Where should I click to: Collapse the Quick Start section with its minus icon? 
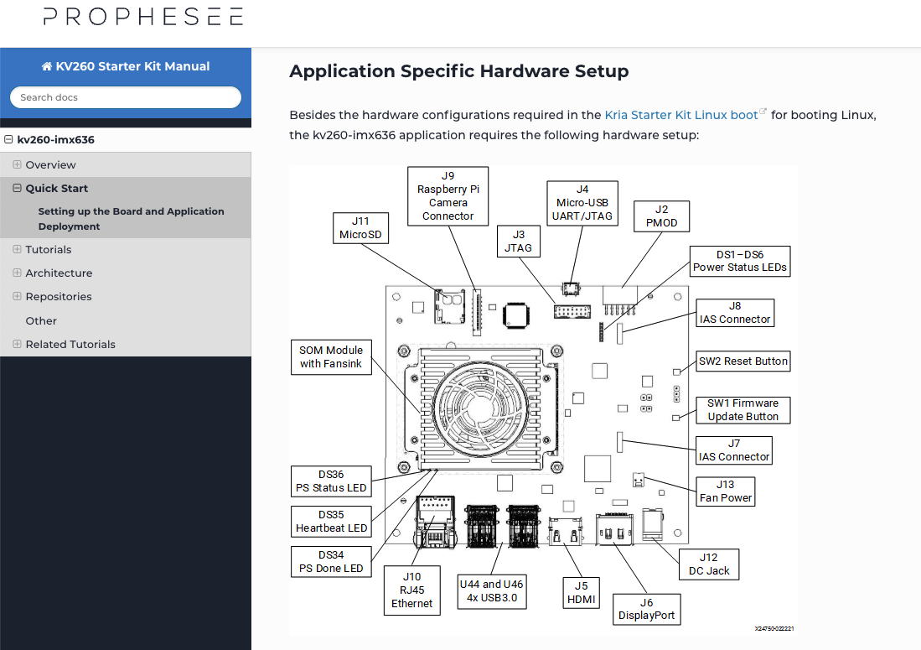[17, 188]
